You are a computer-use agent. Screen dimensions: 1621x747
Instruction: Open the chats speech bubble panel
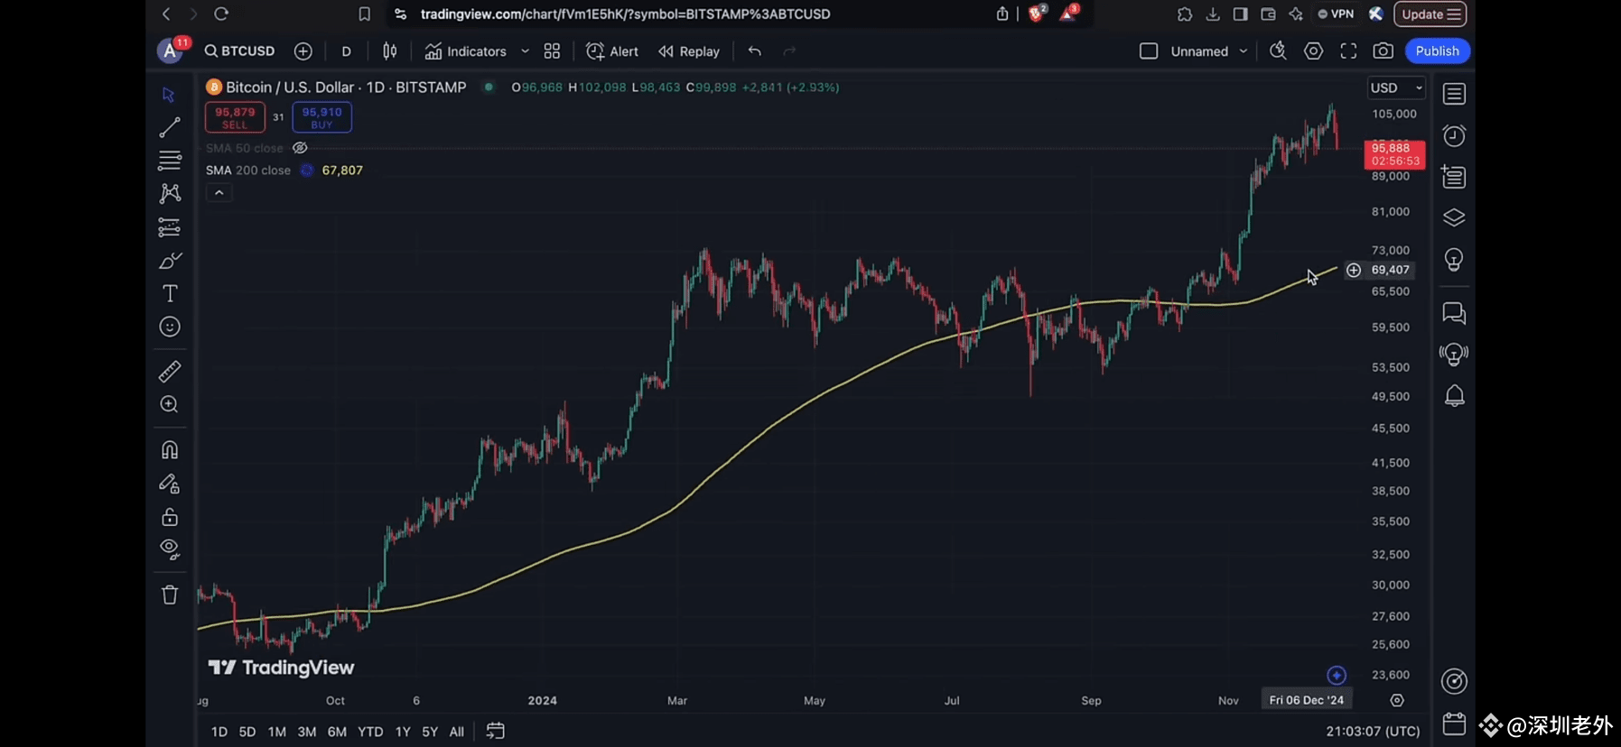point(1454,313)
